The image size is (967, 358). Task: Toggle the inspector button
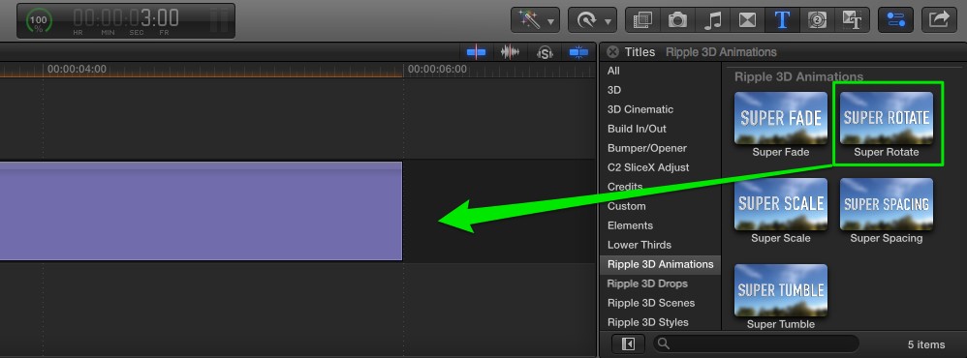coord(895,19)
